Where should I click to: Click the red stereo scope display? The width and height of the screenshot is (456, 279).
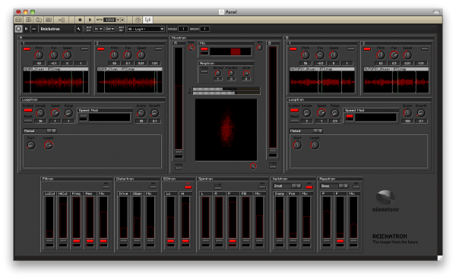tap(226, 130)
